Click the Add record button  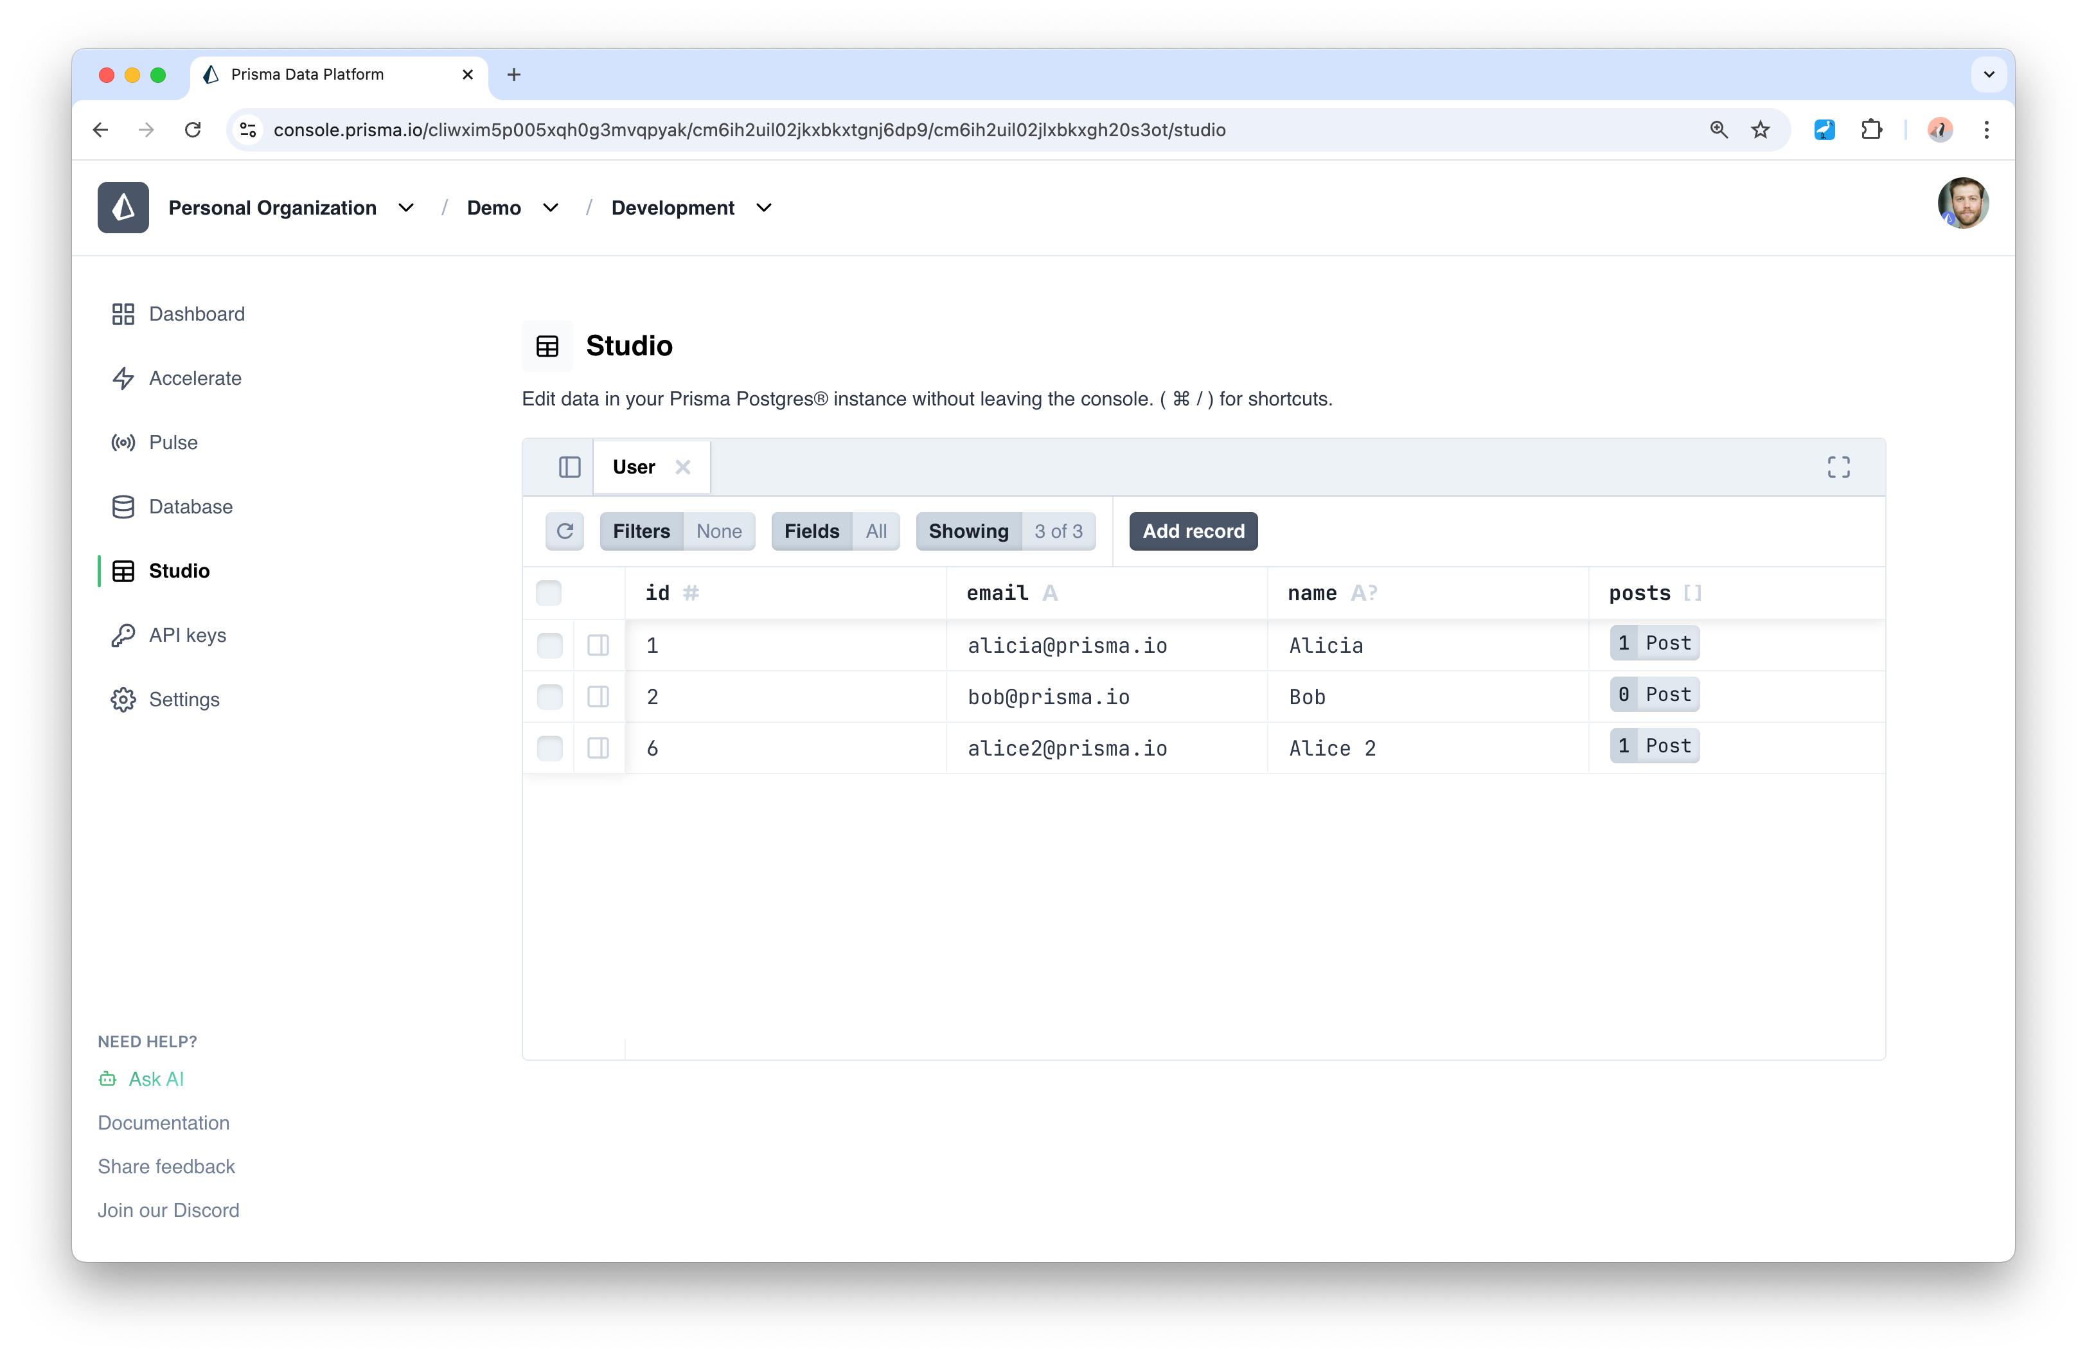point(1193,531)
